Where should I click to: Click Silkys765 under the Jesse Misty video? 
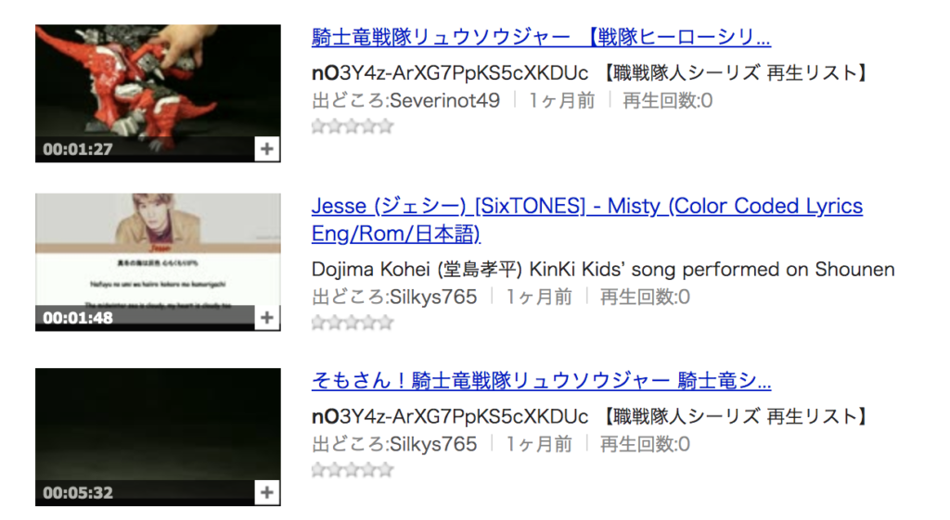433,297
